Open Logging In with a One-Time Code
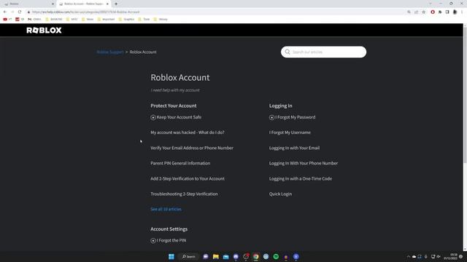Viewport: 467px width, 262px height. (x=301, y=178)
